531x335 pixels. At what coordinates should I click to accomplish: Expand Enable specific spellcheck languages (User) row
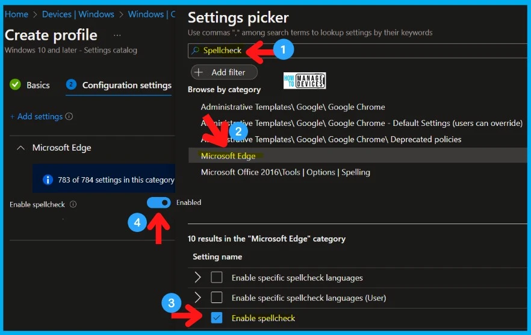coord(197,298)
